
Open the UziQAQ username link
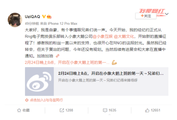32,17
